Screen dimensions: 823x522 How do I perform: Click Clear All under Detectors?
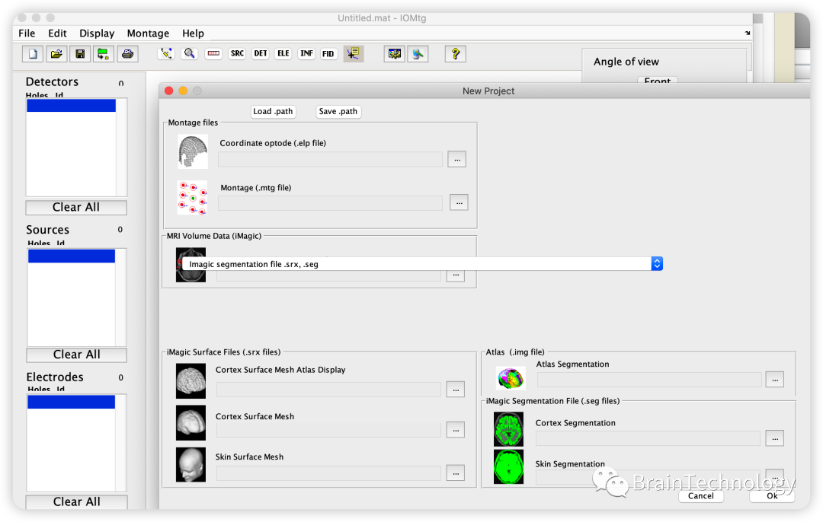(76, 207)
